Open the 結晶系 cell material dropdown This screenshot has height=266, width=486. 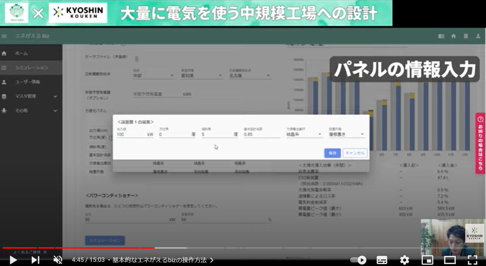[304, 134]
